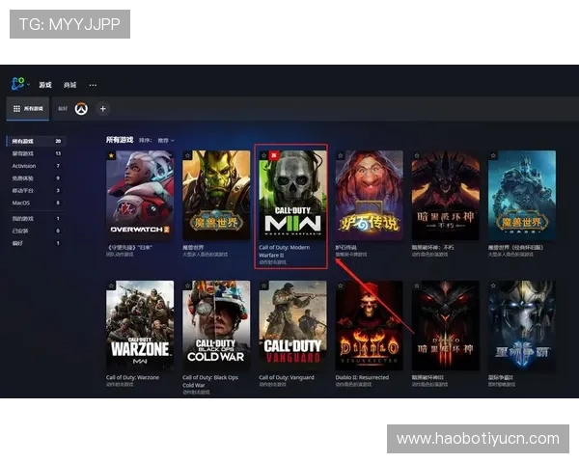Toggle favorite star on Warzone tile
This screenshot has height=463, width=579.
(x=111, y=286)
